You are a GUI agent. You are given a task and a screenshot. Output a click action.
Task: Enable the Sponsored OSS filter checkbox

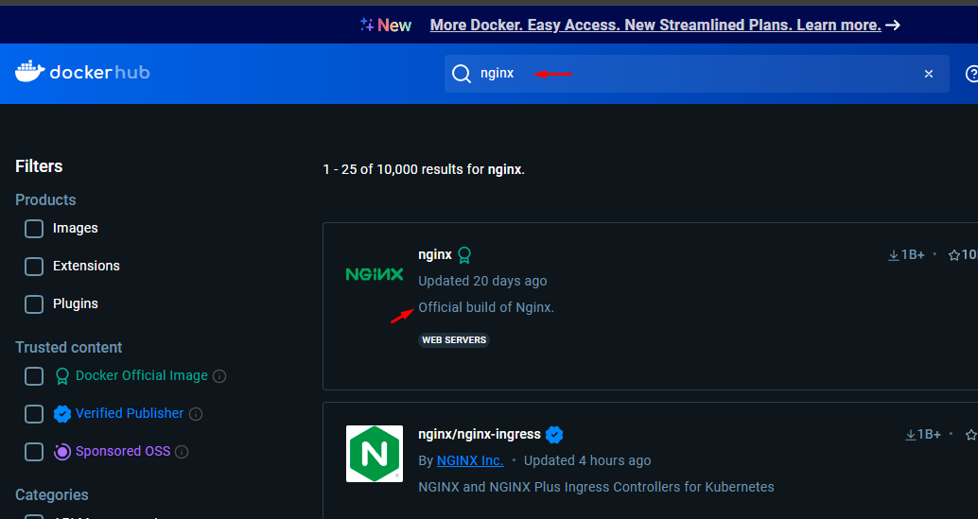tap(34, 452)
